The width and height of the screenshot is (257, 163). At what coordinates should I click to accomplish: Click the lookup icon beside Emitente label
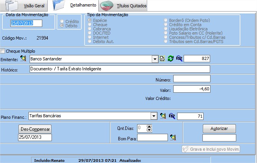[x=23, y=58]
